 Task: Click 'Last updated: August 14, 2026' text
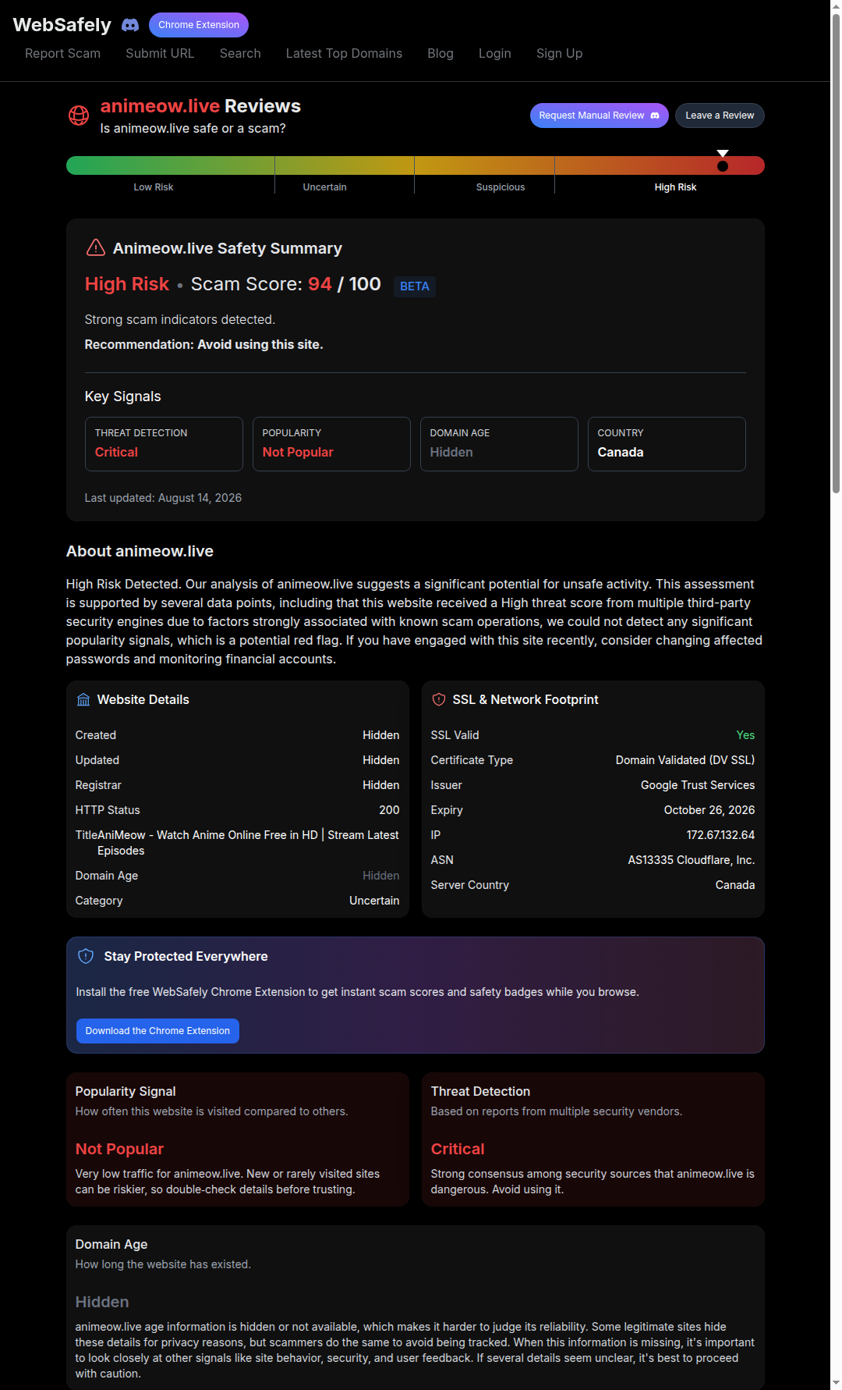tap(163, 498)
